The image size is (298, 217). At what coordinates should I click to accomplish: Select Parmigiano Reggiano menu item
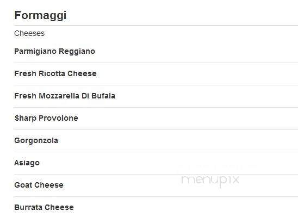[x=55, y=52]
